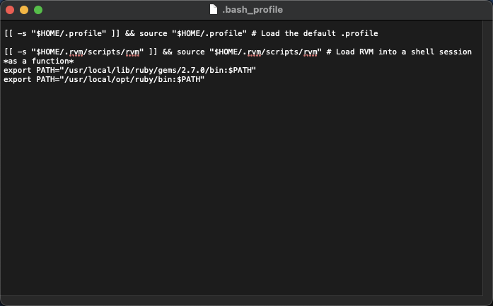493x306 pixels.
Task: Click the vertical scrollbar track on right edge
Action: 487,157
